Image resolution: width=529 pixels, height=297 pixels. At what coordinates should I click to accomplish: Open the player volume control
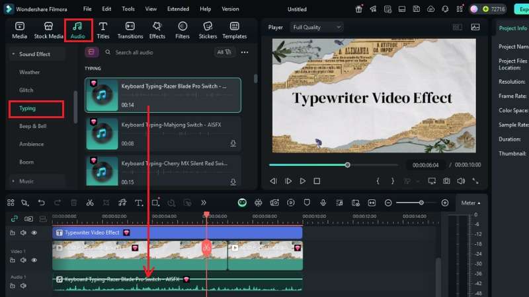pyautogui.click(x=461, y=181)
